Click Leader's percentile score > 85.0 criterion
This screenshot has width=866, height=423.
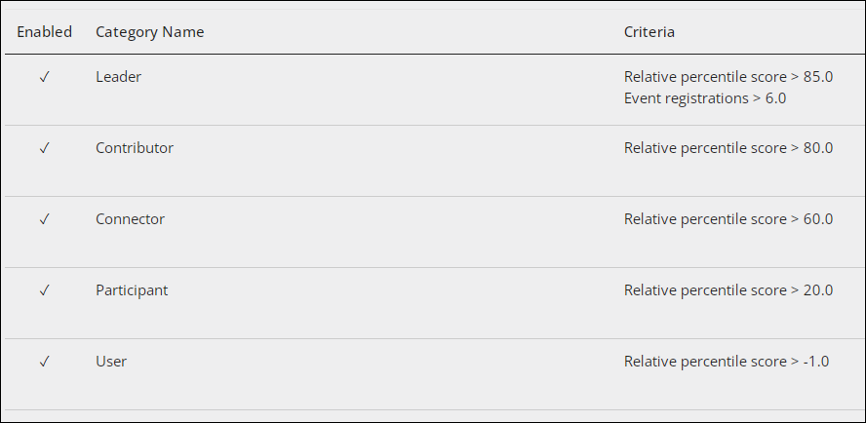(728, 77)
